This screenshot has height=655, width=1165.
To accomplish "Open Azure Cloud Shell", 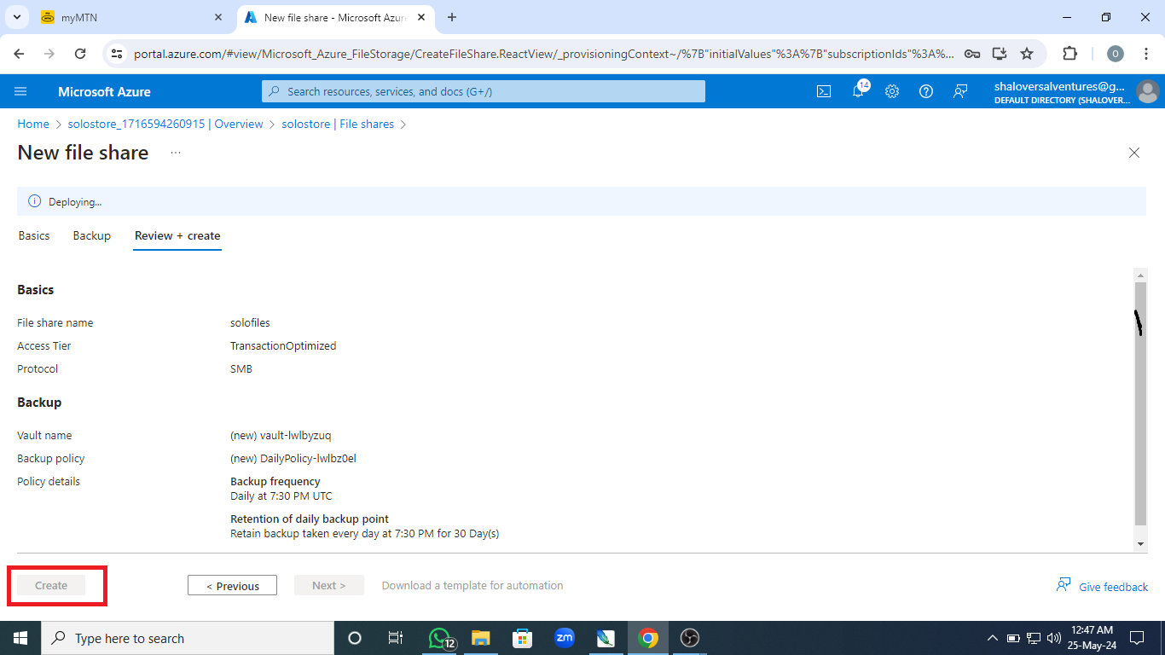I will [x=824, y=91].
